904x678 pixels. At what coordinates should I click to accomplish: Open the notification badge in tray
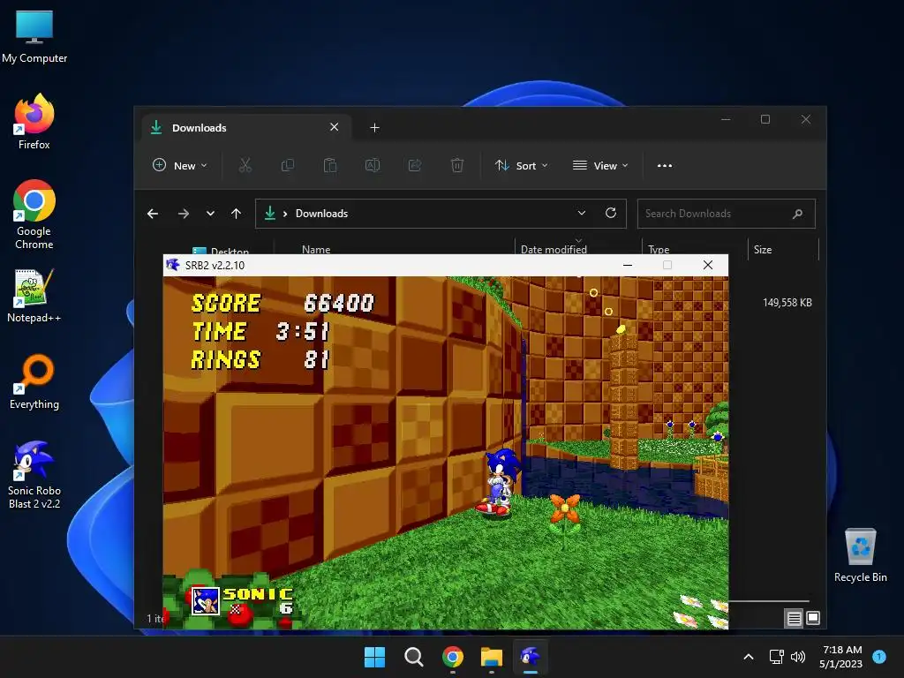tap(879, 656)
